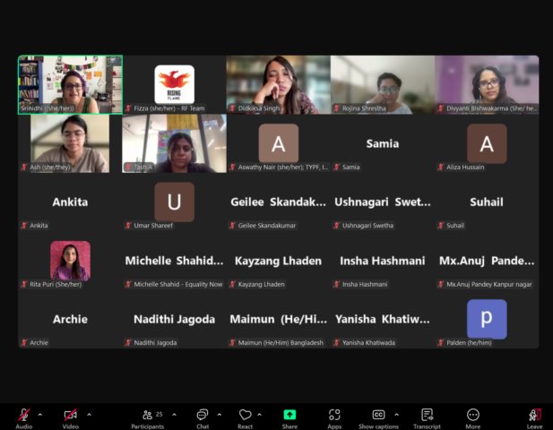Open the Apps panel
Screen dimensions: 553x430
pyautogui.click(x=334, y=418)
